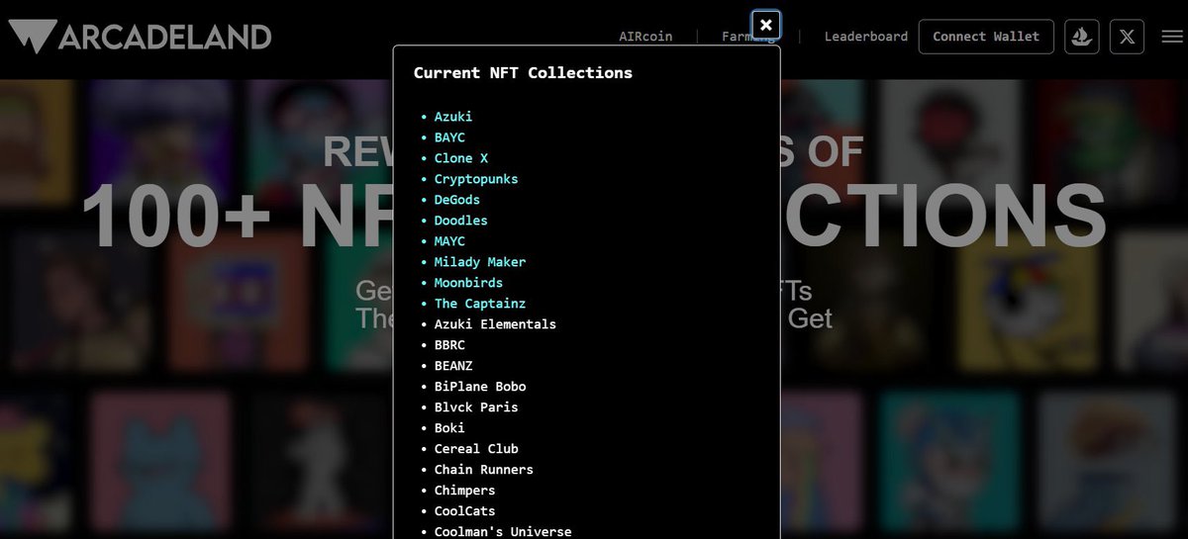
Task: Open the BAYC collection link
Action: (x=449, y=137)
